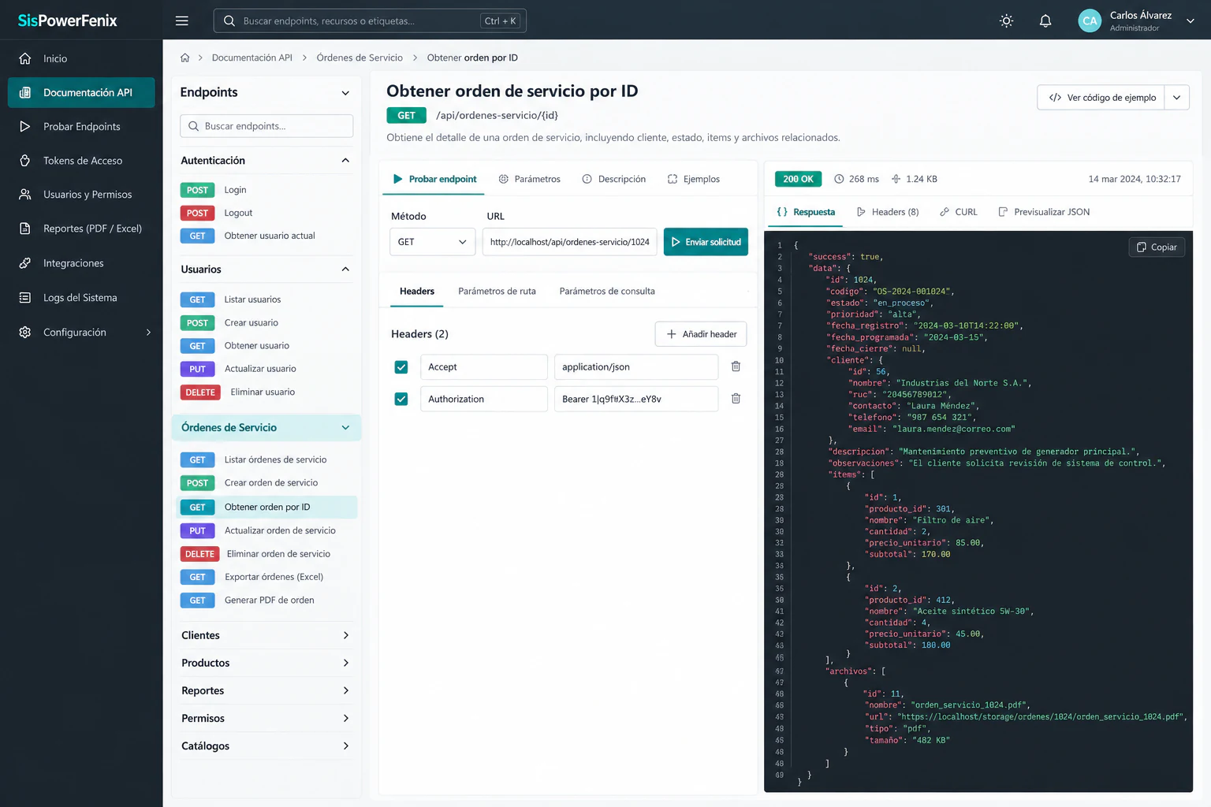1211x807 pixels.
Task: Uncheck the Accept header checkbox
Action: [401, 367]
